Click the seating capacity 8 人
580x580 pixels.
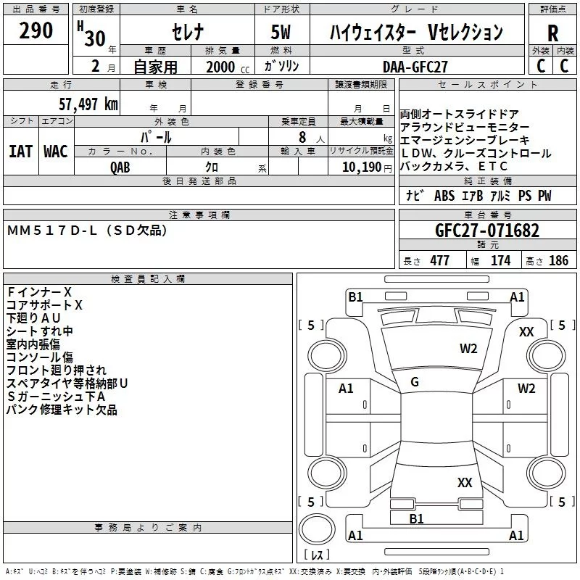tap(312, 137)
